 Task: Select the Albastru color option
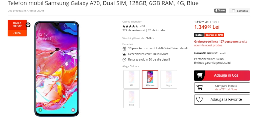coord(150,79)
